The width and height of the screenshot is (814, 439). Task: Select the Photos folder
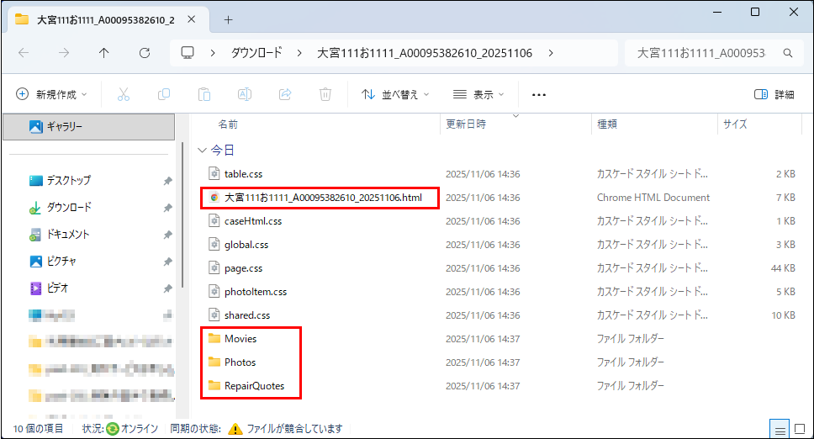click(240, 362)
